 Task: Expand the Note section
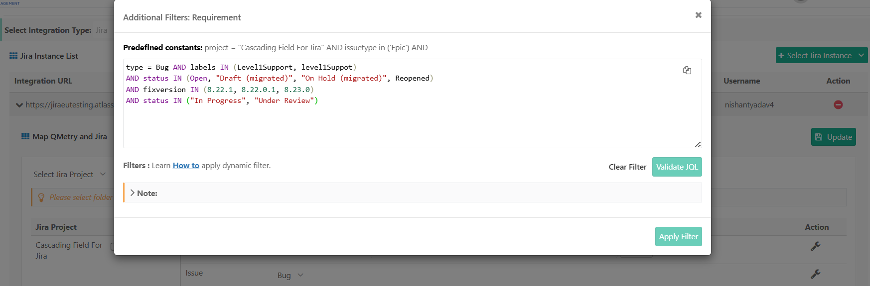click(x=133, y=193)
